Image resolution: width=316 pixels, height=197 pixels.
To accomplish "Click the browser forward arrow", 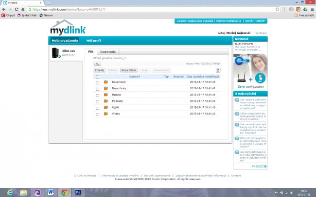I will coord(10,9).
